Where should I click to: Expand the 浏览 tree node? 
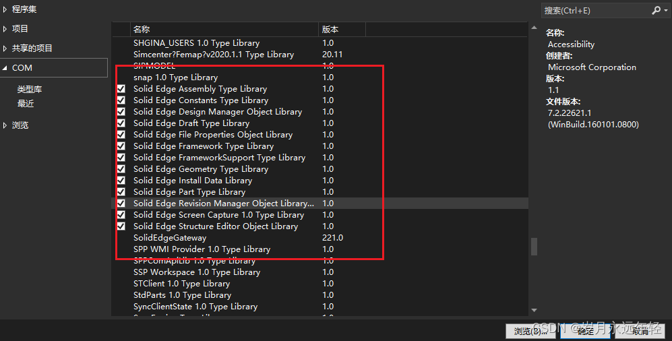(x=5, y=125)
